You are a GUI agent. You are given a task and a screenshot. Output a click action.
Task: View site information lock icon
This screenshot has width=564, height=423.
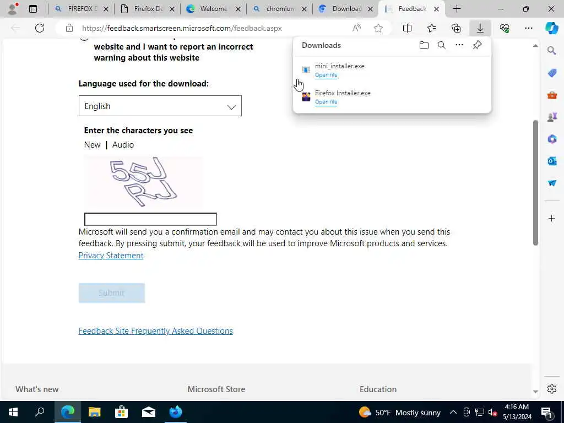[x=69, y=28]
